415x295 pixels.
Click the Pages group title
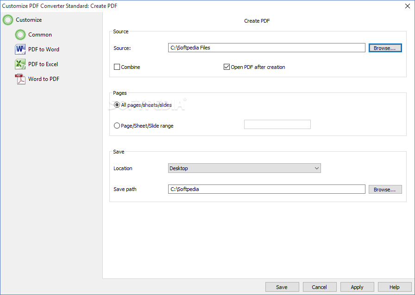120,93
